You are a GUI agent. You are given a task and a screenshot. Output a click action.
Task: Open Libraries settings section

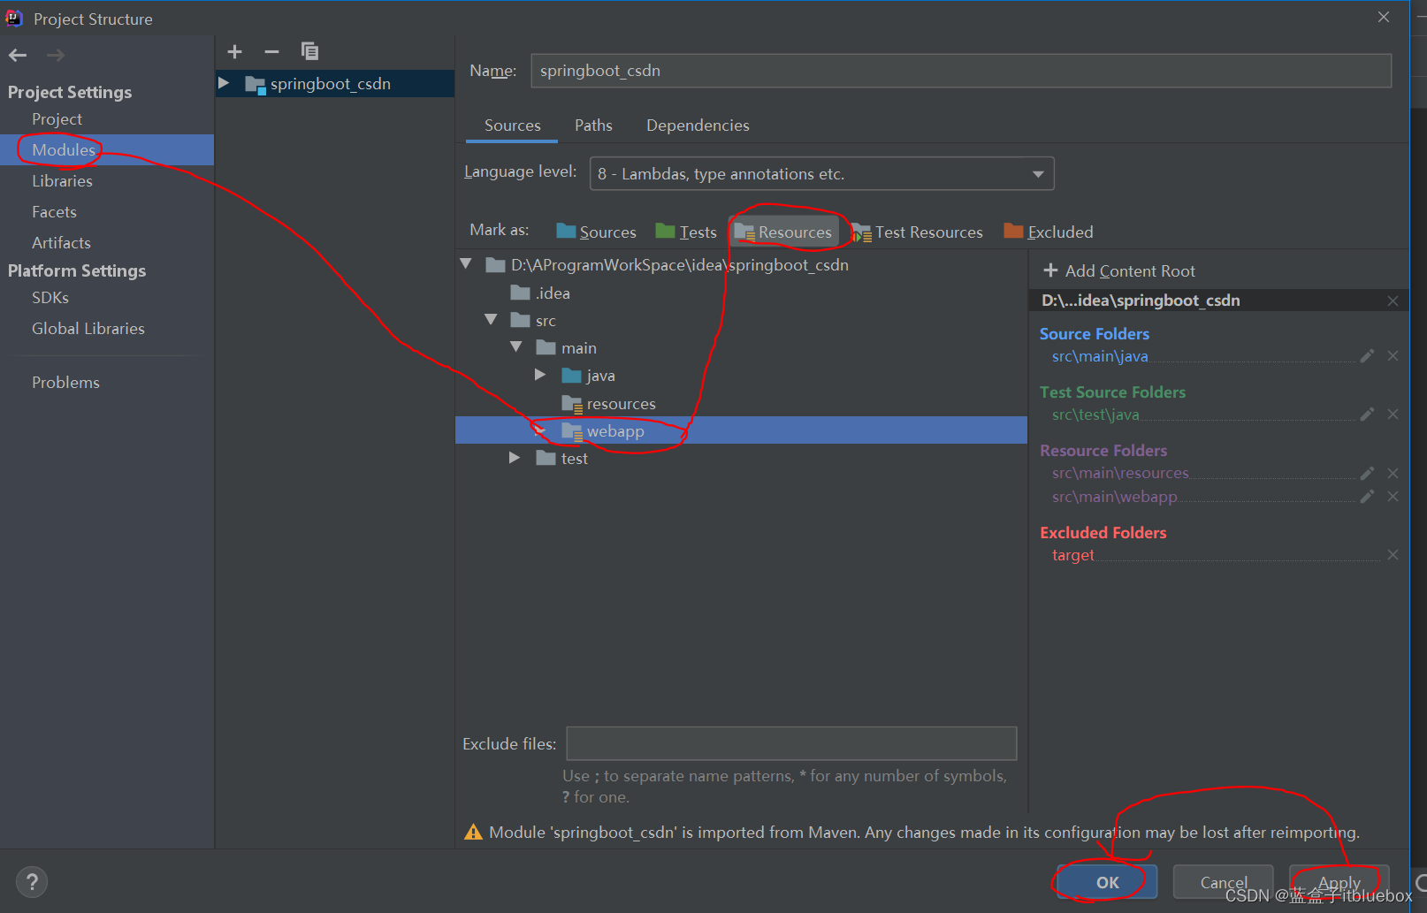point(62,181)
